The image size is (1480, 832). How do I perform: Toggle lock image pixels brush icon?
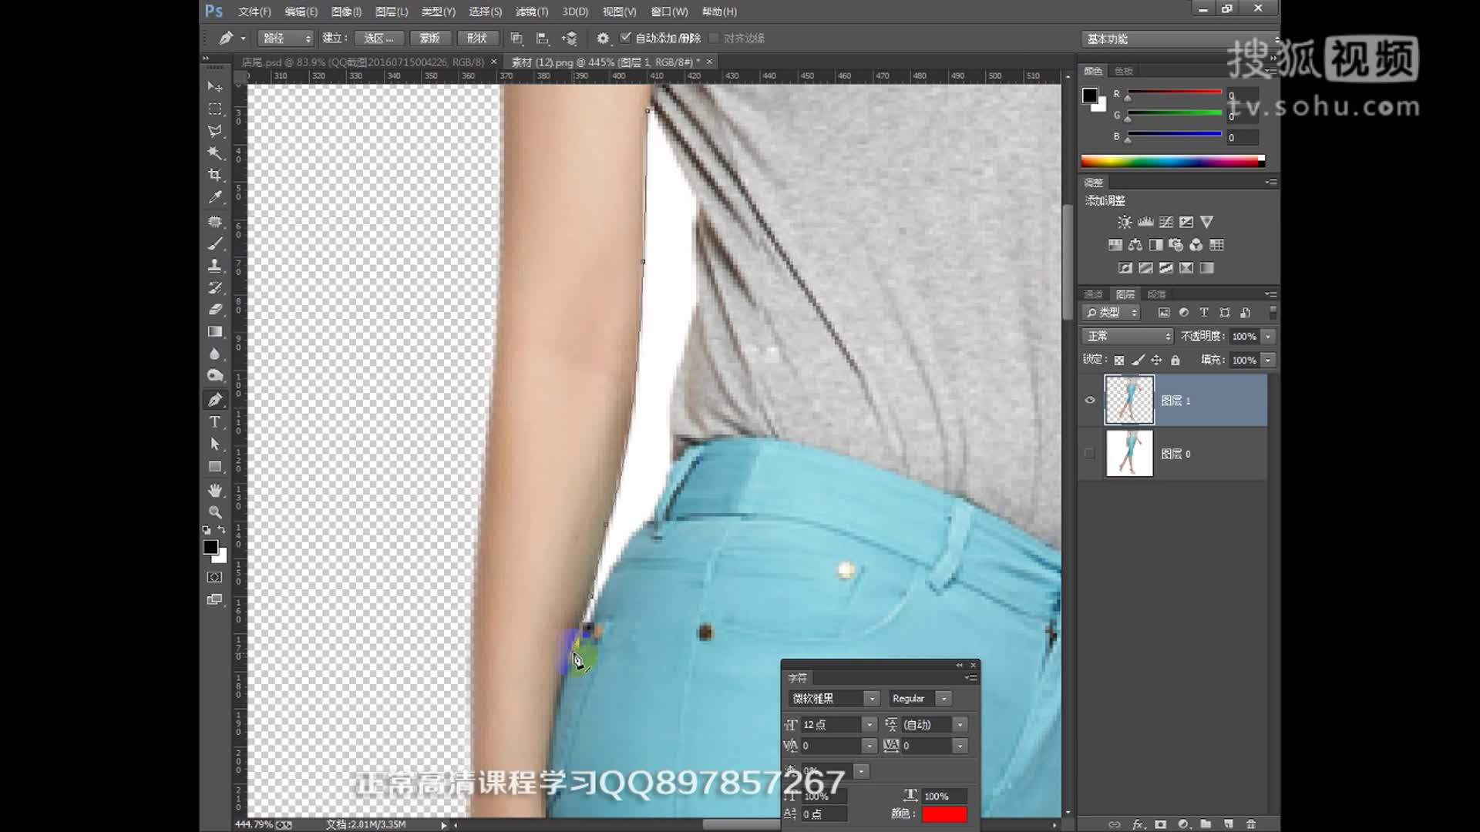[1138, 360]
